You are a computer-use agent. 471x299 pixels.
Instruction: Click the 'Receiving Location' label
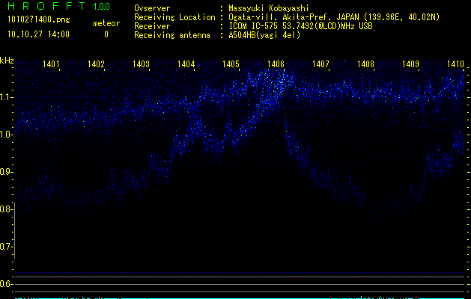(174, 17)
